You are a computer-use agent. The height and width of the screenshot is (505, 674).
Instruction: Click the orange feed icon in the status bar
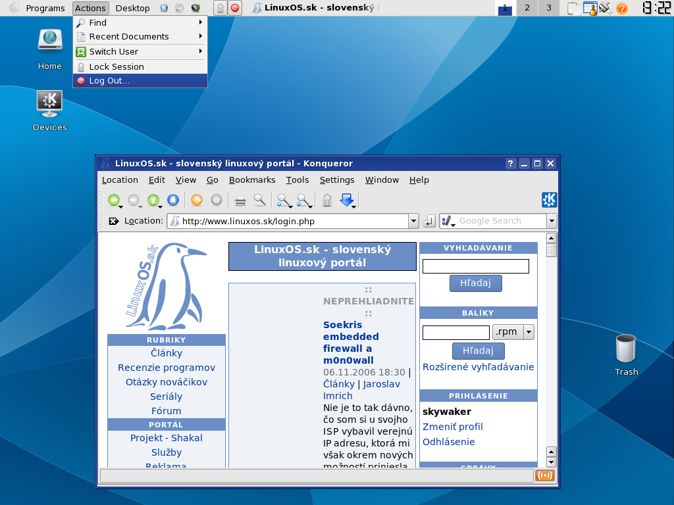pyautogui.click(x=544, y=476)
